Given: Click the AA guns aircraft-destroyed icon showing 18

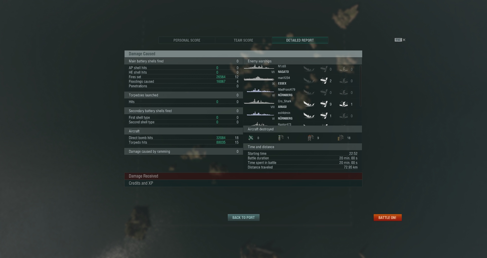Looking at the screenshot, I should point(341,138).
